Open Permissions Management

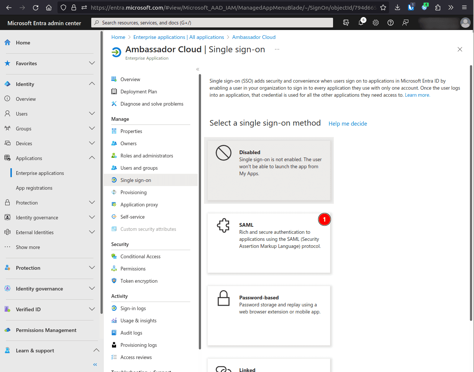point(46,330)
